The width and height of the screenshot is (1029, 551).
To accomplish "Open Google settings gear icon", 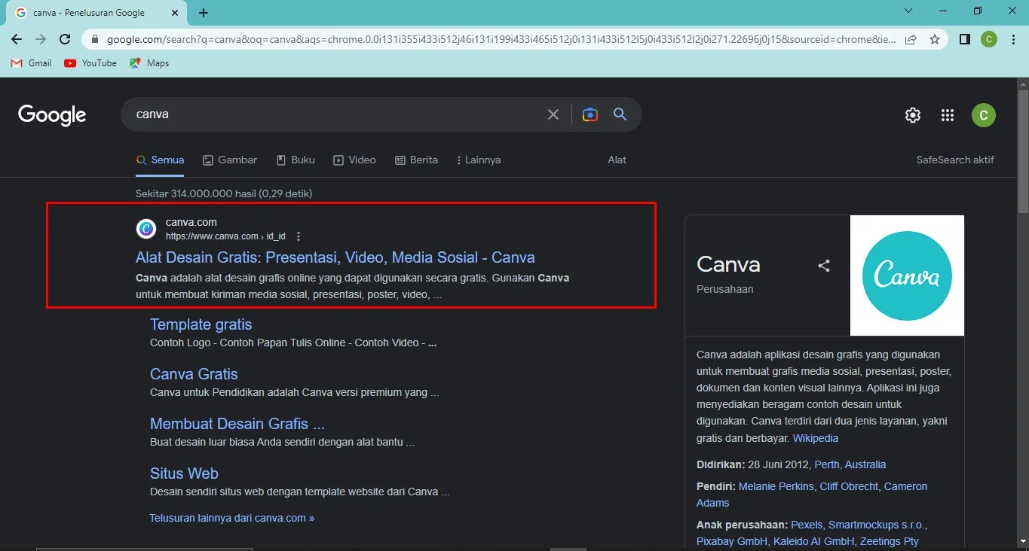I will 913,115.
